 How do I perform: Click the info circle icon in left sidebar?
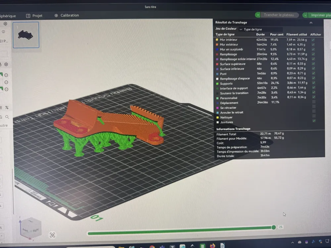[x=3, y=32]
